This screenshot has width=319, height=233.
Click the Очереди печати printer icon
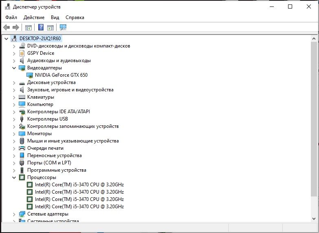pyautogui.click(x=22, y=148)
